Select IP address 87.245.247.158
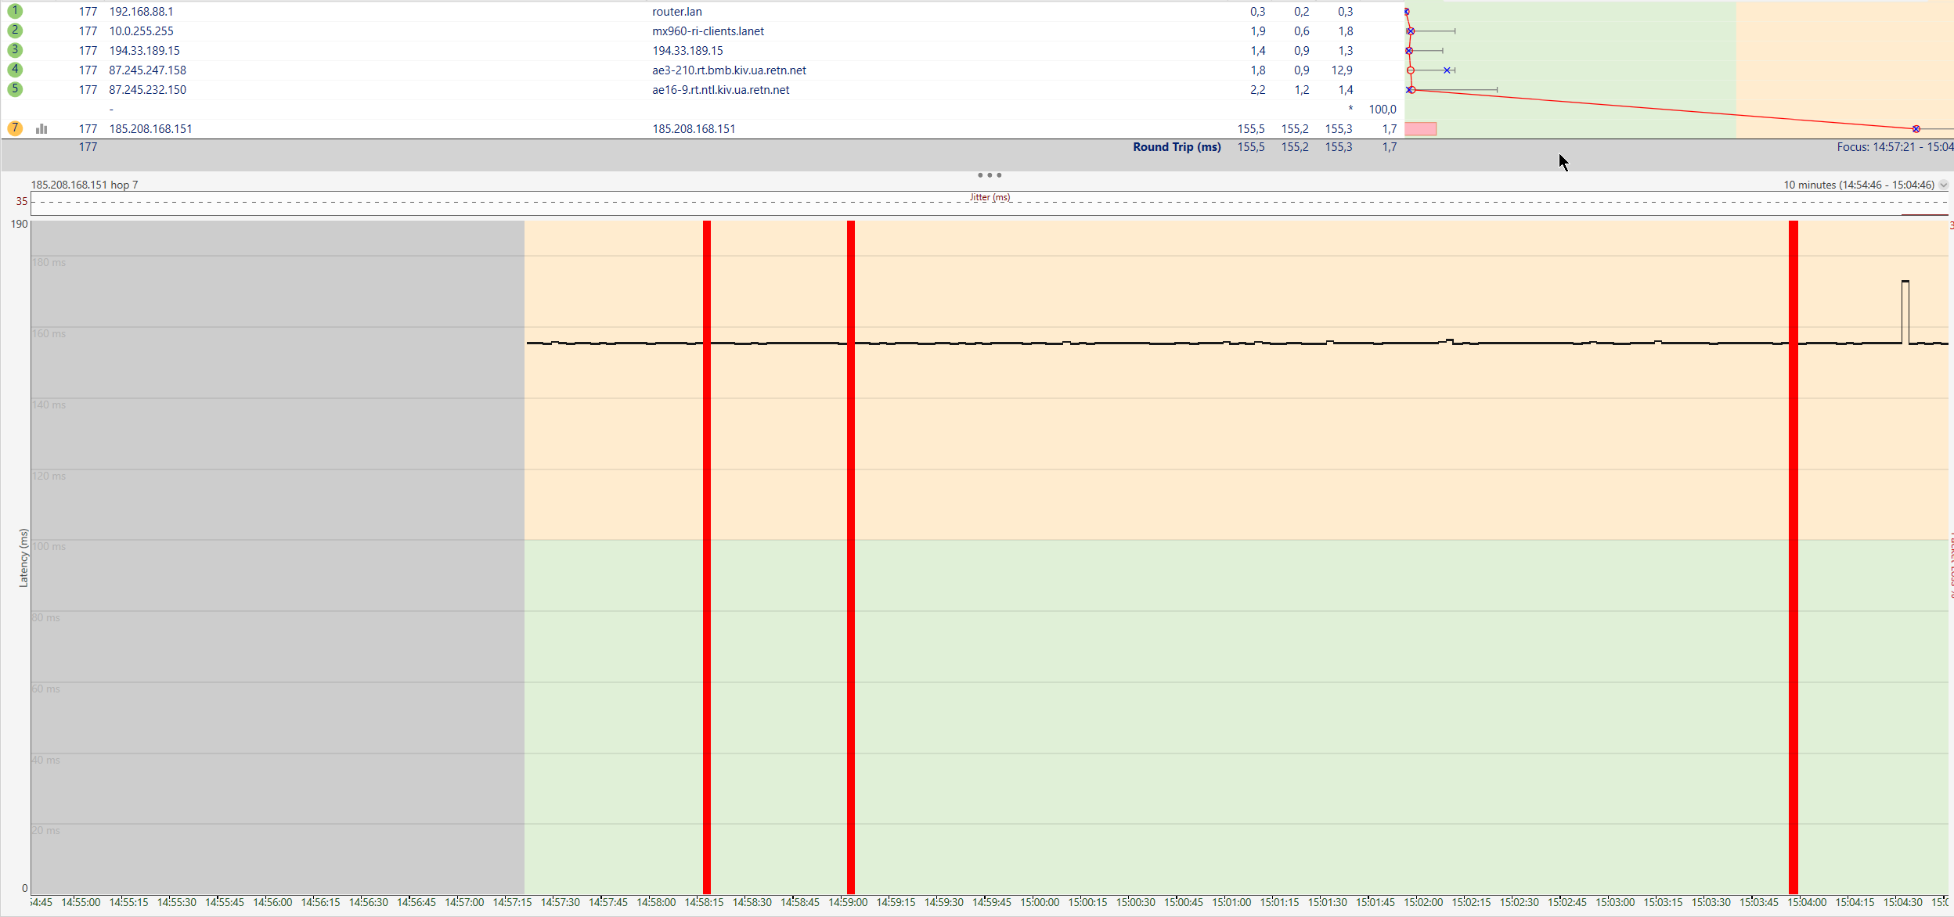This screenshot has height=917, width=1954. (147, 70)
